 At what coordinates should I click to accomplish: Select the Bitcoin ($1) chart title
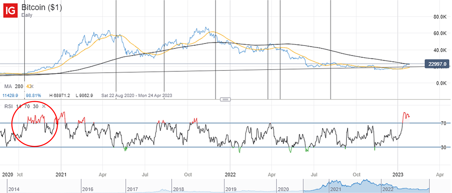[x=41, y=8]
